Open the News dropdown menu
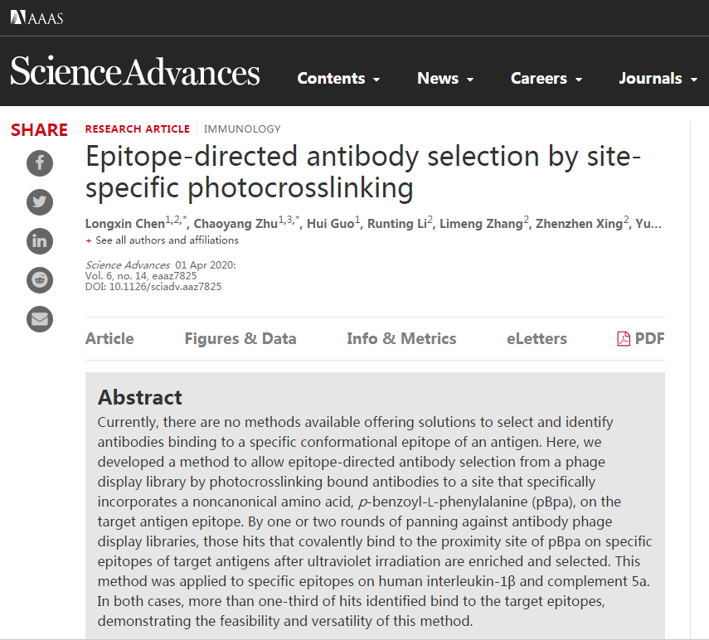The height and width of the screenshot is (640, 709). coord(445,79)
